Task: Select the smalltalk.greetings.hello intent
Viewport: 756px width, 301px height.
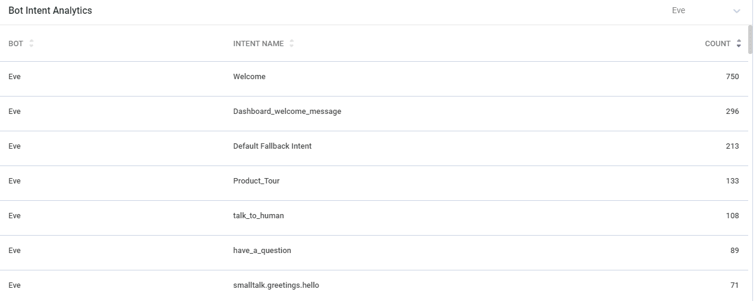Action: pos(276,285)
